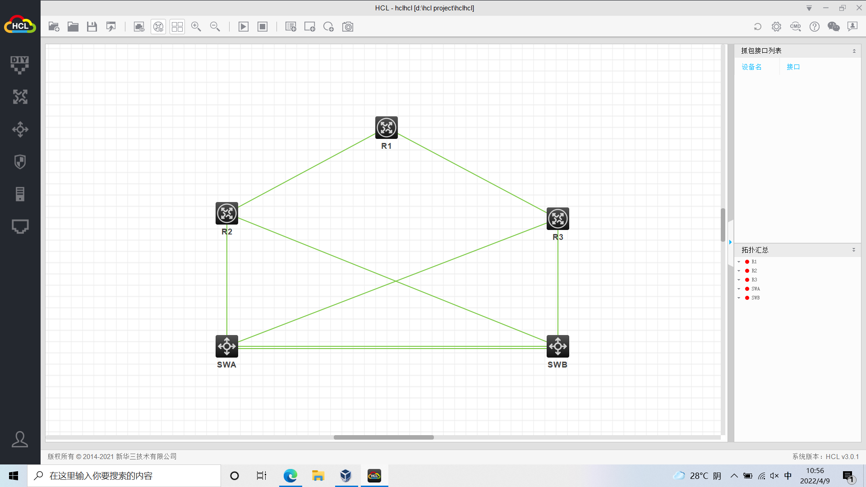Create a new project
This screenshot has width=866, height=487.
pos(54,27)
